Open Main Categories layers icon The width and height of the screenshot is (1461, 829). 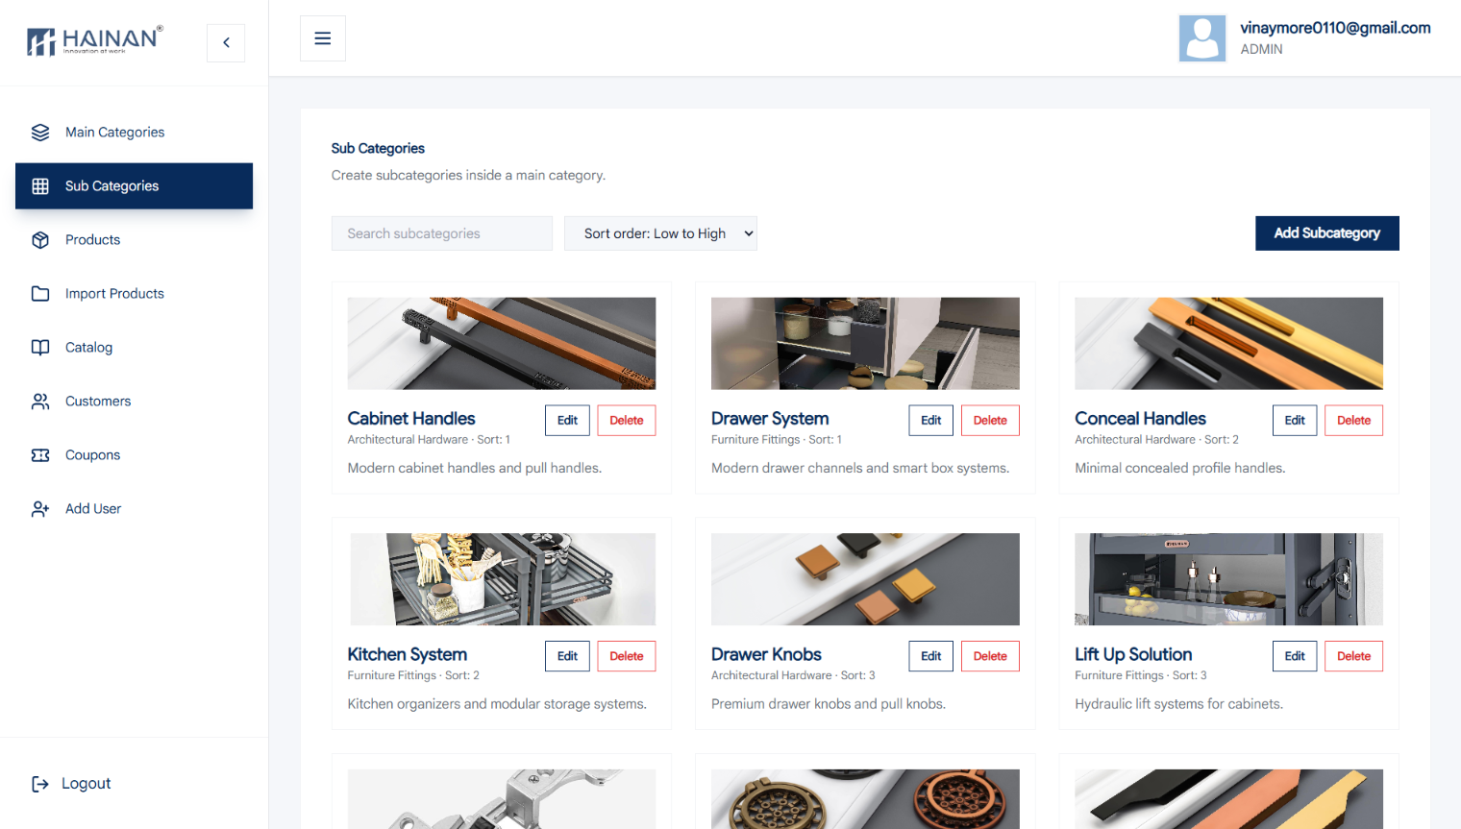40,133
